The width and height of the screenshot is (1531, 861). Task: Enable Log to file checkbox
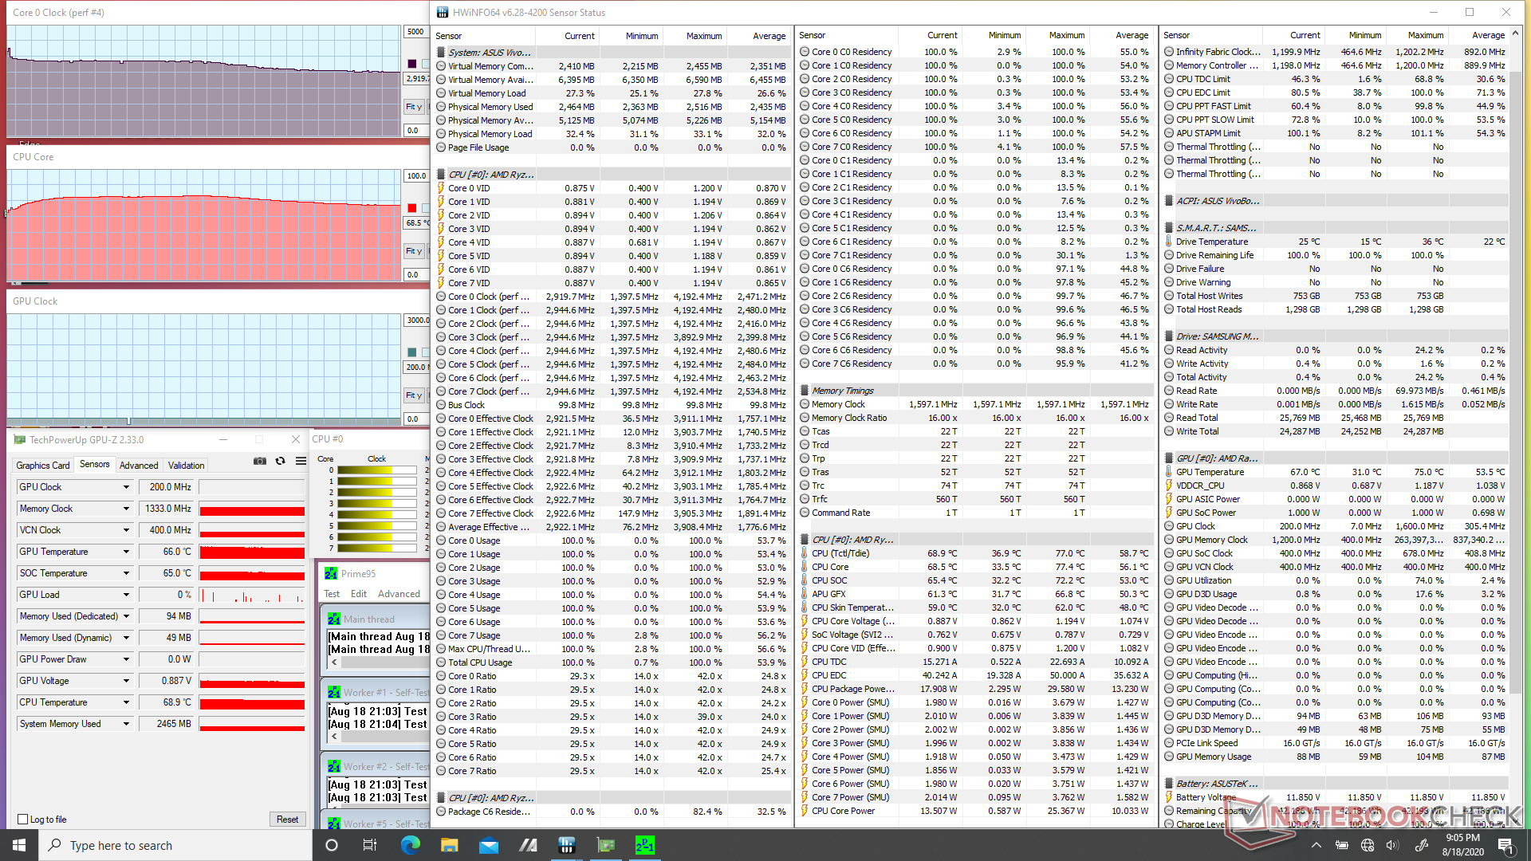point(23,820)
